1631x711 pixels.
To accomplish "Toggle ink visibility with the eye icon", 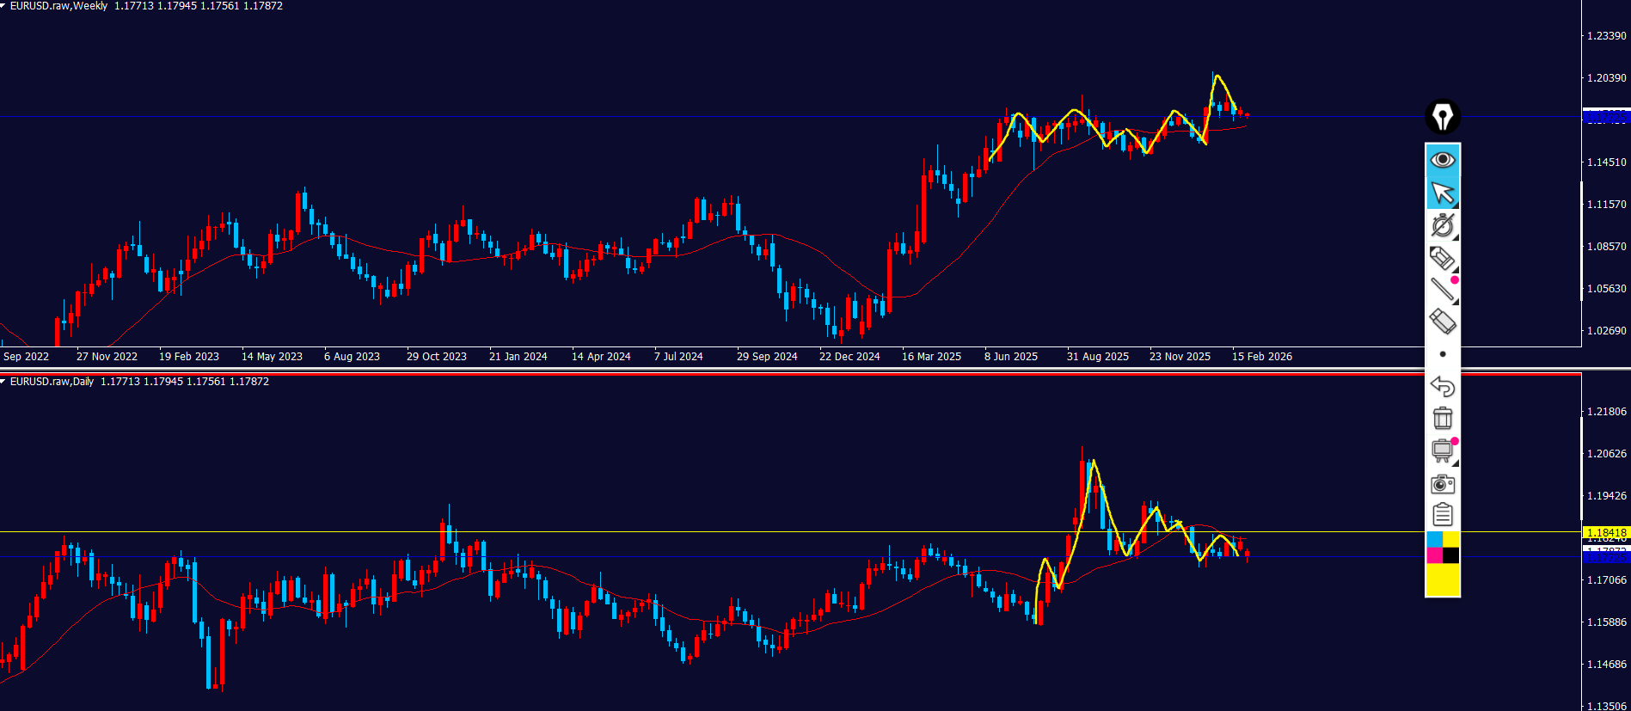I will point(1442,160).
